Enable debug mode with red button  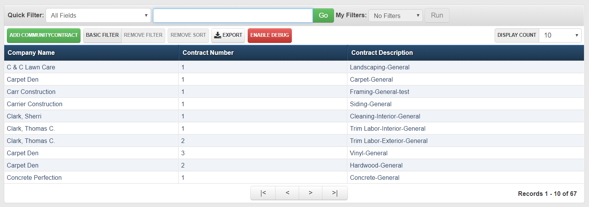[x=270, y=35]
